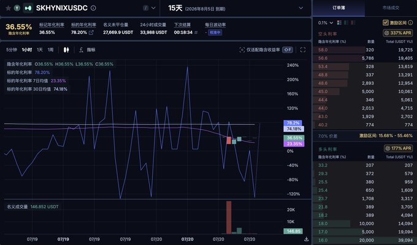
Task: Expand the 15天 maturity dropdown chevron
Action: tap(300, 8)
